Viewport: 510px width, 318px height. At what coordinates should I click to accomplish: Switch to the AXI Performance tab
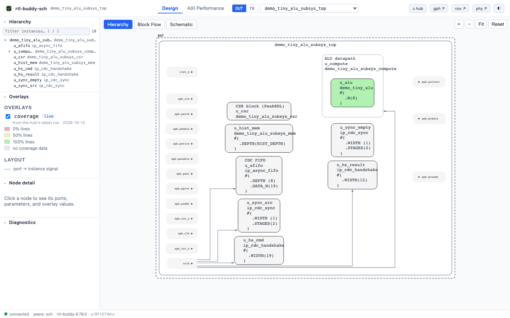[x=205, y=8]
